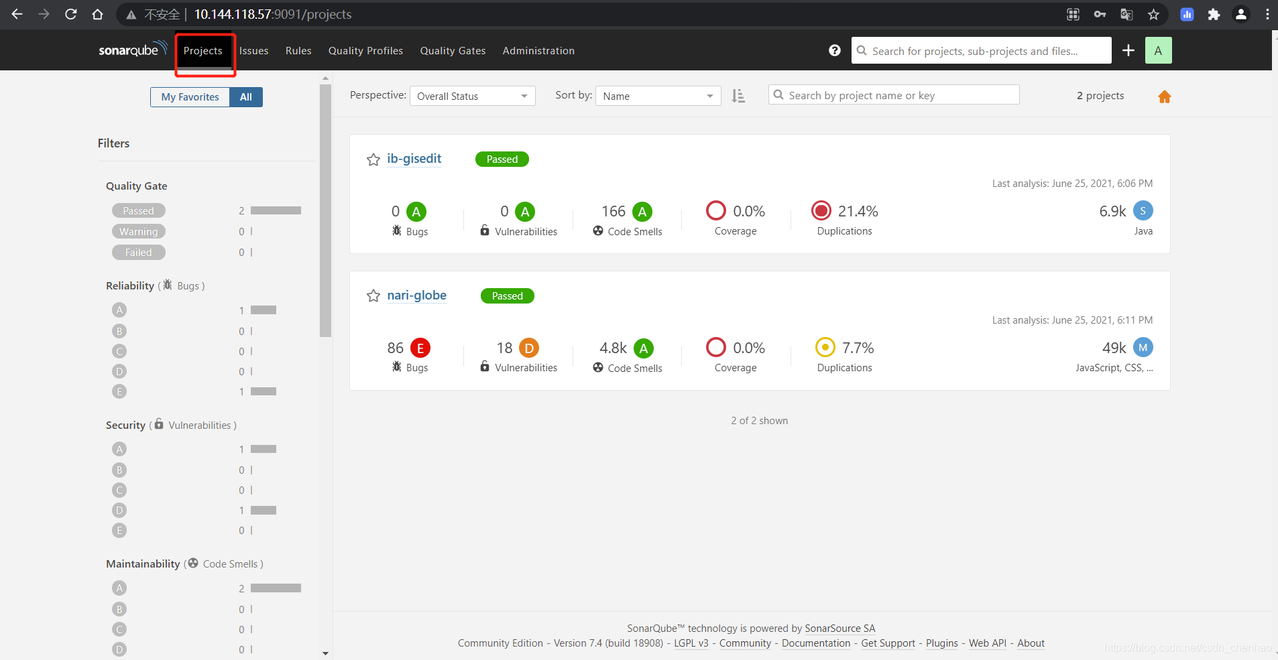
Task: Click the Reliability E count bar
Action: pos(264,391)
